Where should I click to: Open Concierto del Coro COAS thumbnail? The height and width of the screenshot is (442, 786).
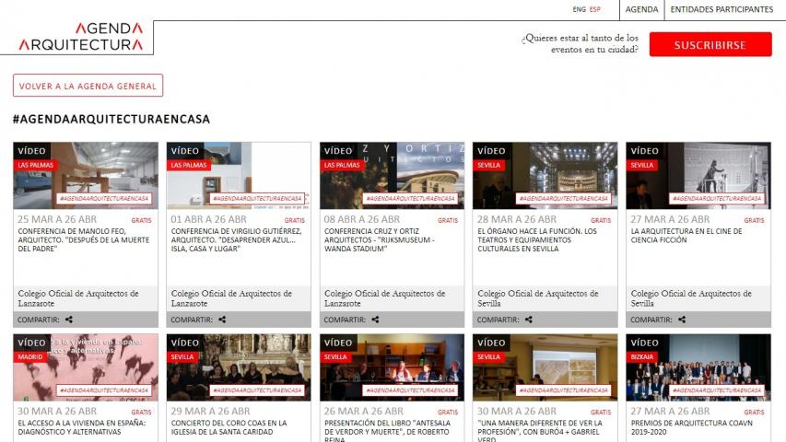click(x=239, y=367)
